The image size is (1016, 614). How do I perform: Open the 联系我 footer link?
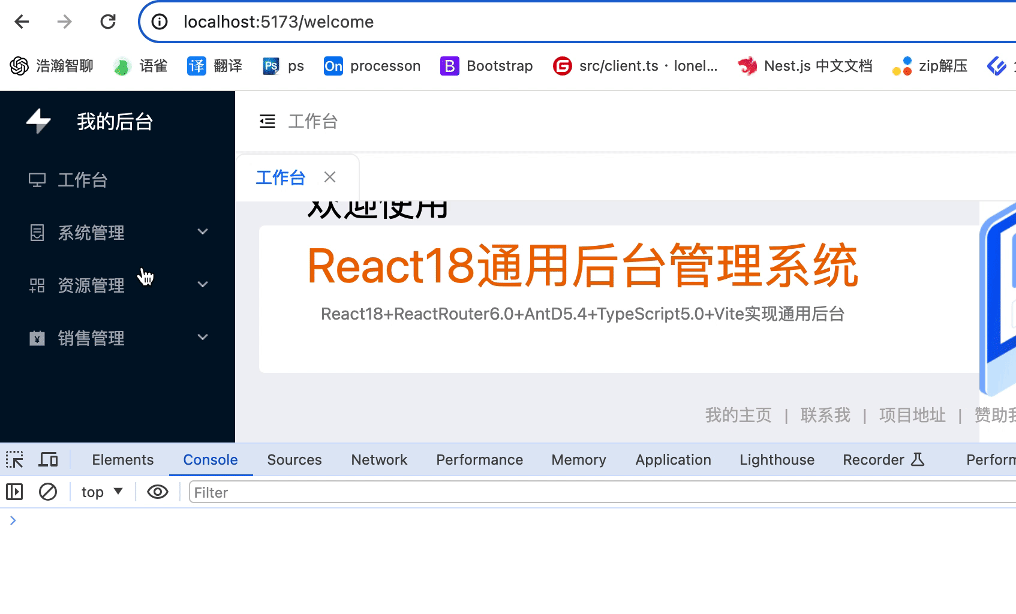[825, 415]
